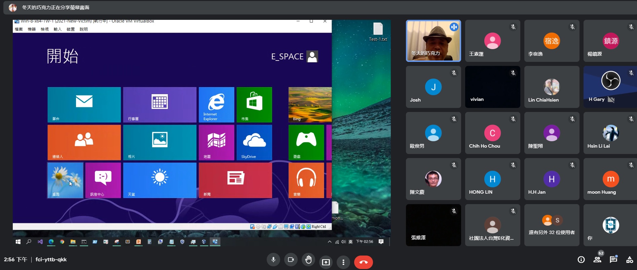Open the Games (遊戲) tile

pos(306,143)
